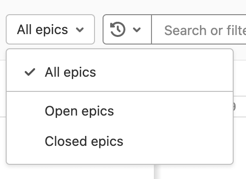Select the checked All epics option
This screenshot has height=179, width=246.
point(120,72)
